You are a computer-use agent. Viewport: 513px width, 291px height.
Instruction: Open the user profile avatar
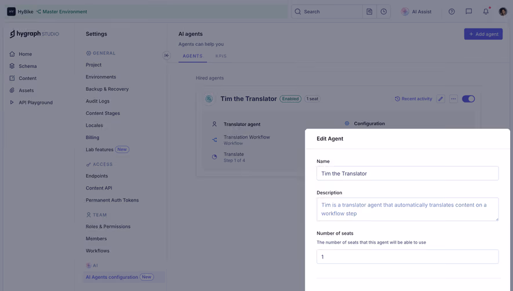pos(503,12)
